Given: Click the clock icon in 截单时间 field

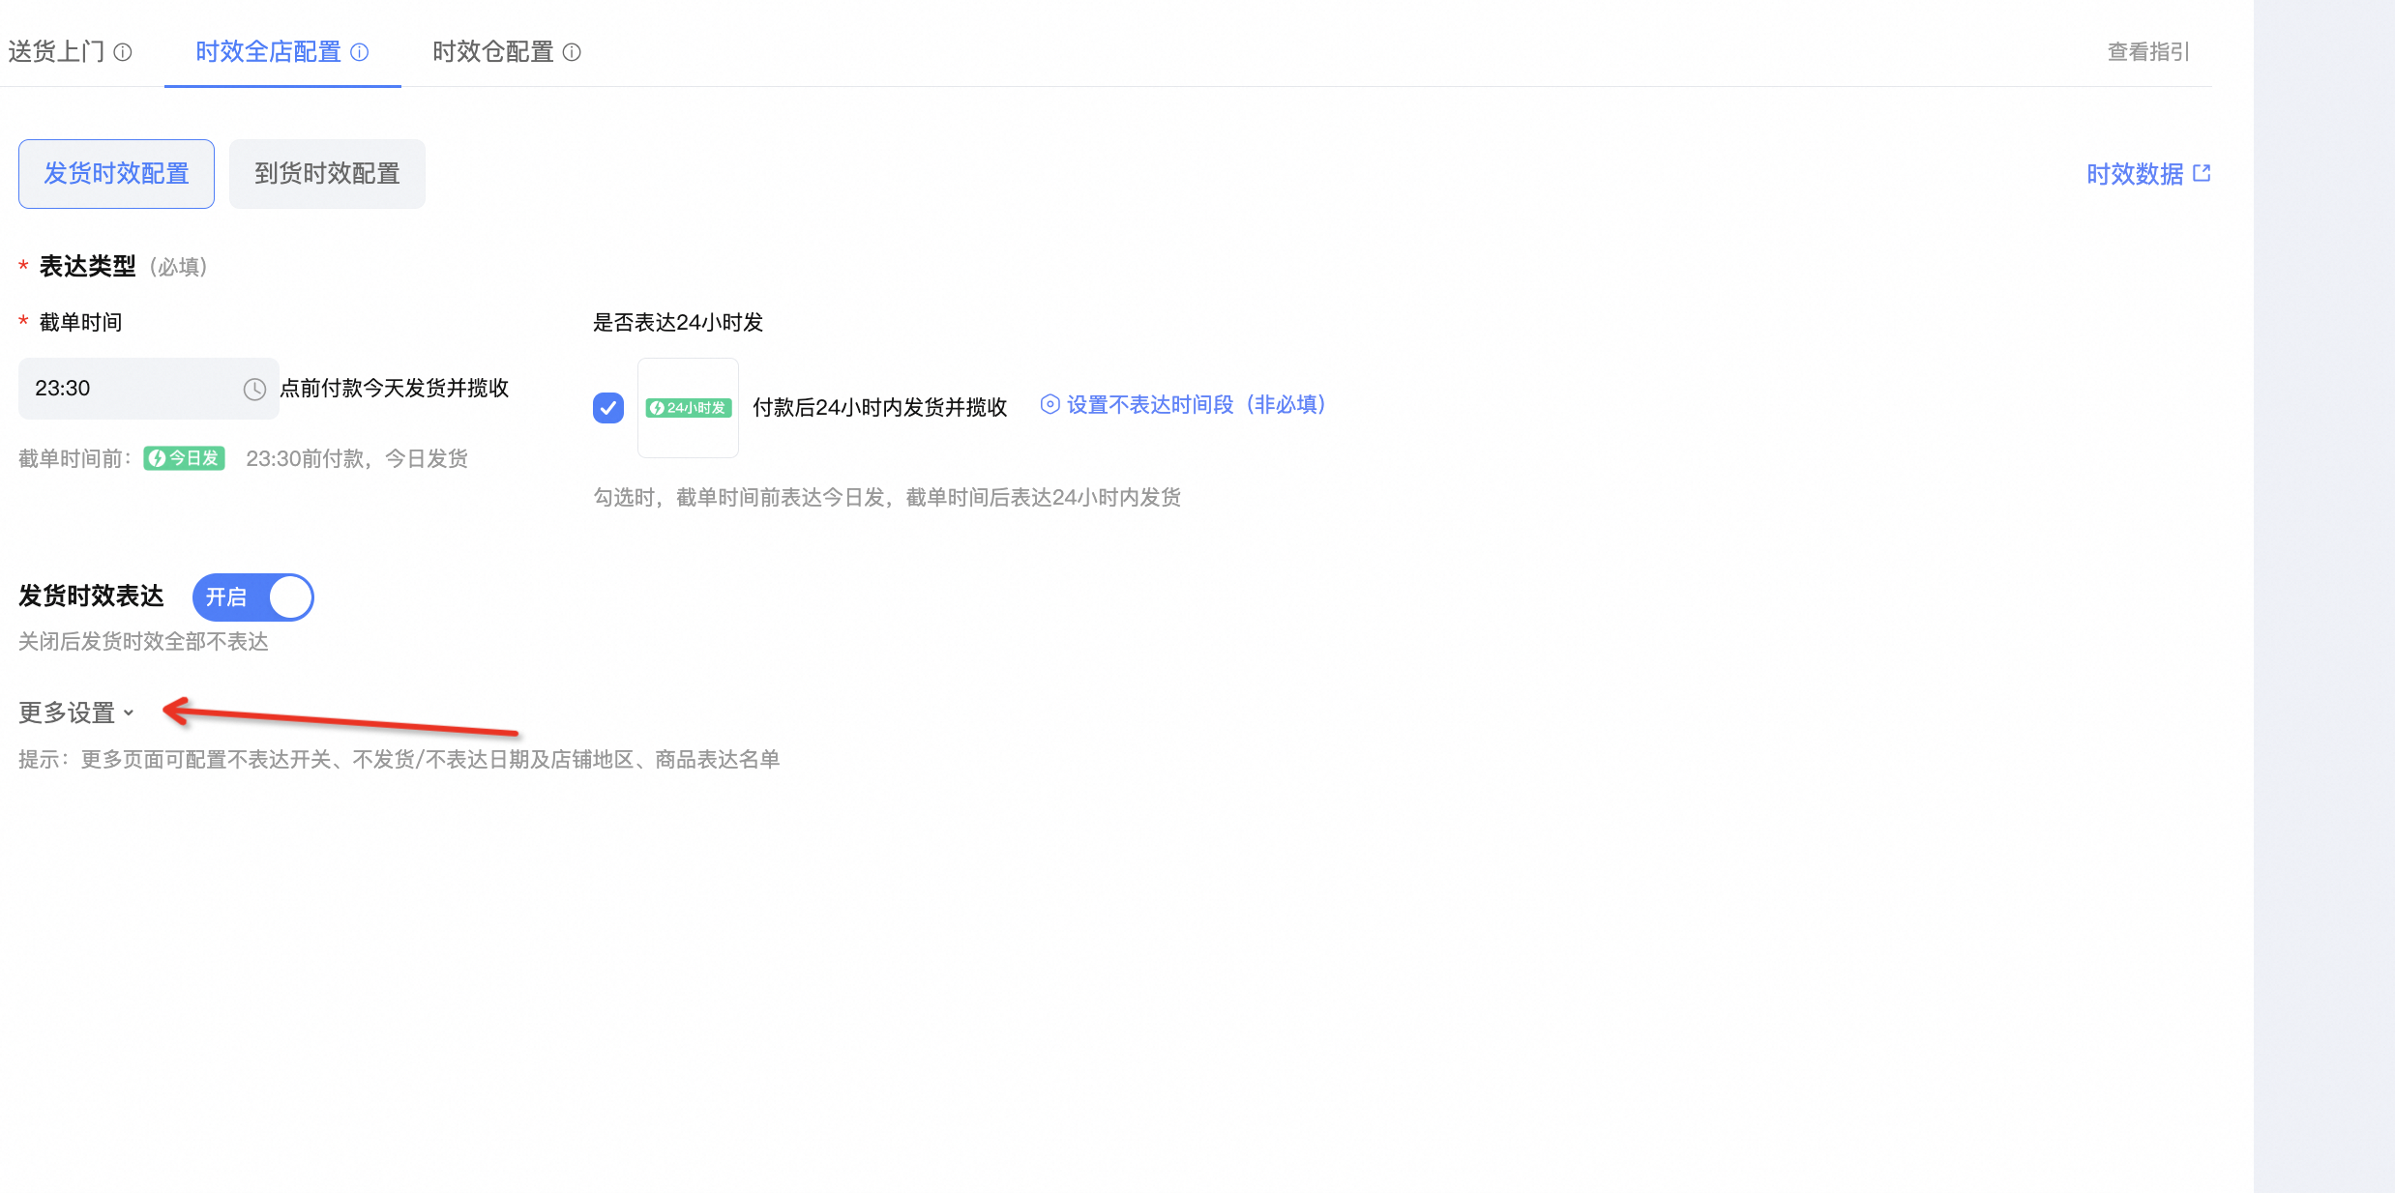Looking at the screenshot, I should click(254, 389).
